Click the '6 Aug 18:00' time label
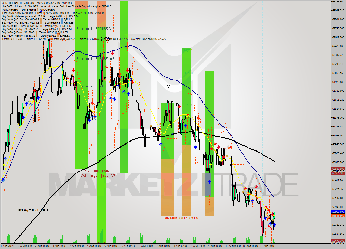 click(145, 246)
